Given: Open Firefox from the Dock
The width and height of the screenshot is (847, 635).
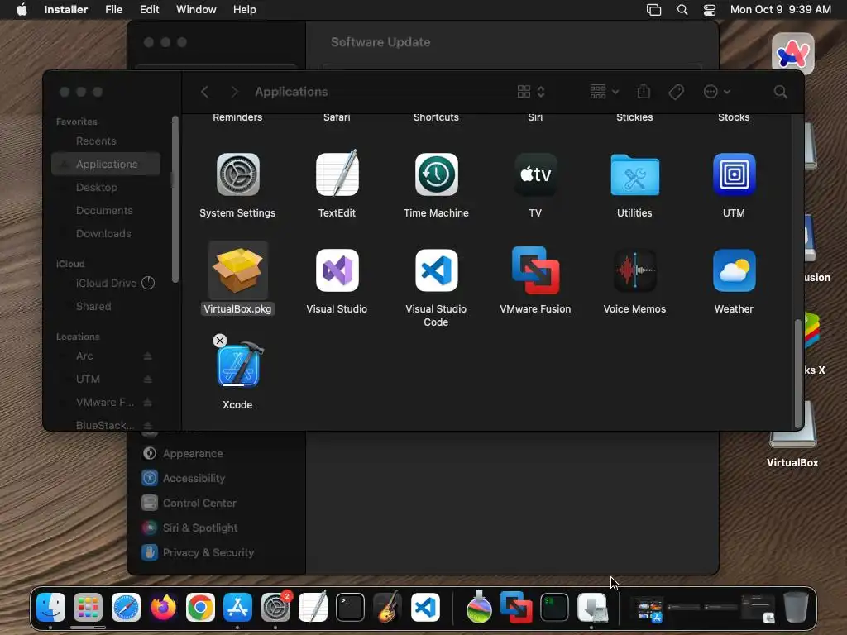Looking at the screenshot, I should [163, 608].
